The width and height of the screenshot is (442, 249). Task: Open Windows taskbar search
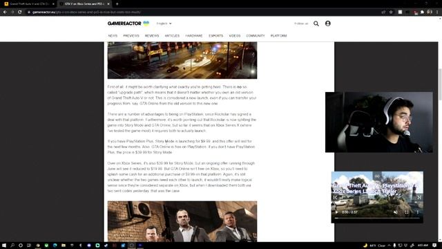(12, 246)
